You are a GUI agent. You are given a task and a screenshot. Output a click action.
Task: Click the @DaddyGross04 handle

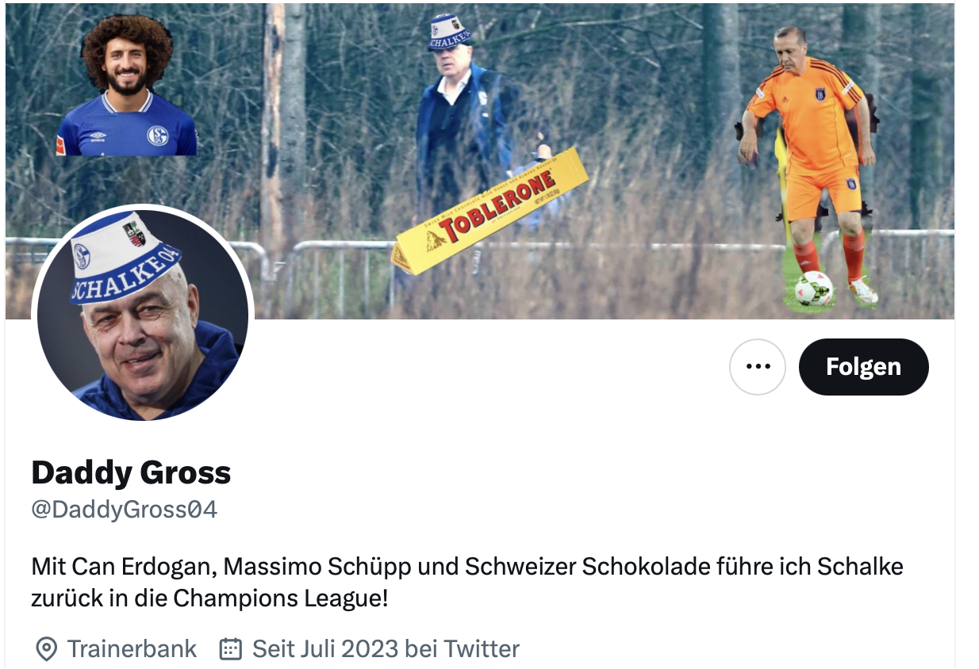[124, 509]
